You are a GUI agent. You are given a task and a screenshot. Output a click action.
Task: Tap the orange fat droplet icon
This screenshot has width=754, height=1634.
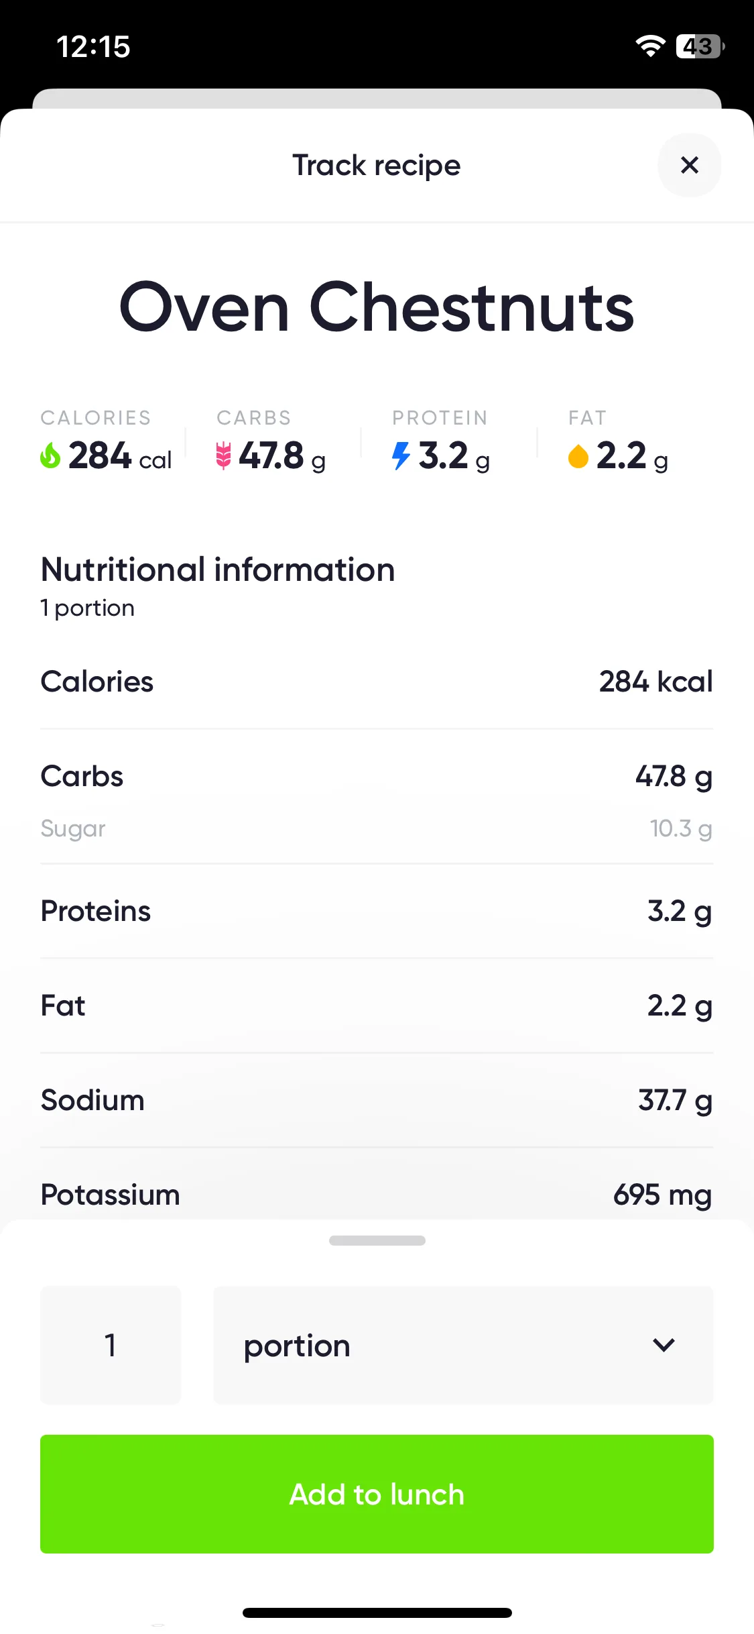(x=578, y=456)
